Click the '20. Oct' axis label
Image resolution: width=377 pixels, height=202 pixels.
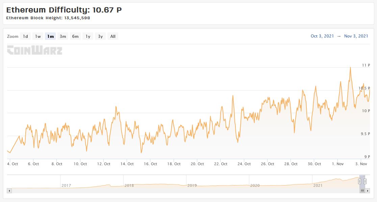pos(197,164)
